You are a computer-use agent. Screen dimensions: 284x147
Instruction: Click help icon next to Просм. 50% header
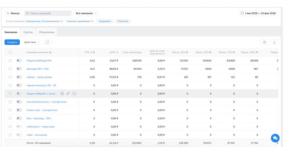[x=210, y=52]
